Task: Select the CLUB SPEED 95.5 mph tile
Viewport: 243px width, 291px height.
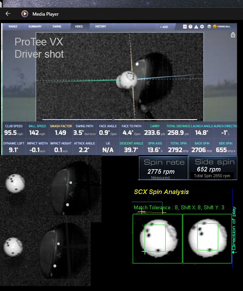Action: [14, 130]
